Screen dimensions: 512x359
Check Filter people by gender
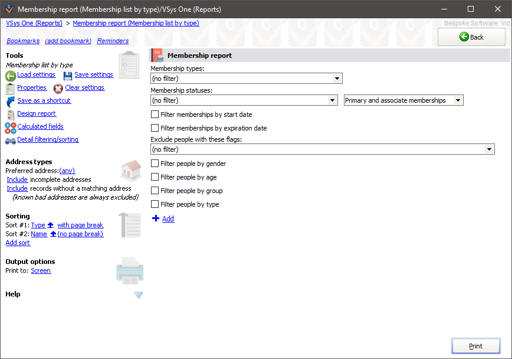155,164
